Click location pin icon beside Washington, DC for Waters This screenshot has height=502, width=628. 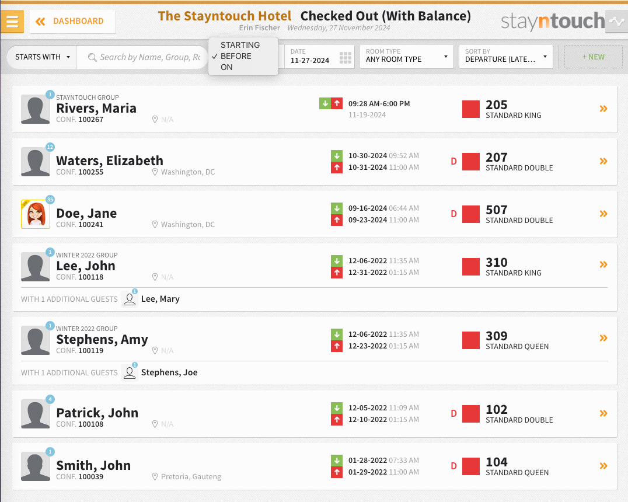pyautogui.click(x=155, y=172)
